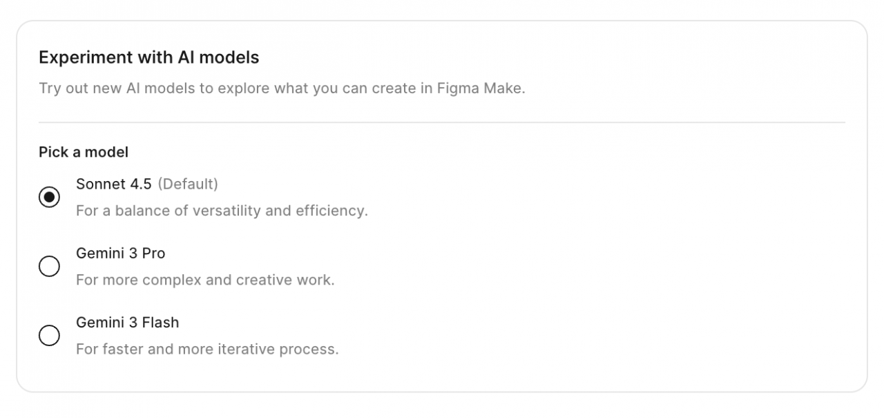Enable the Gemini 3 Flash radio option

pyautogui.click(x=49, y=335)
